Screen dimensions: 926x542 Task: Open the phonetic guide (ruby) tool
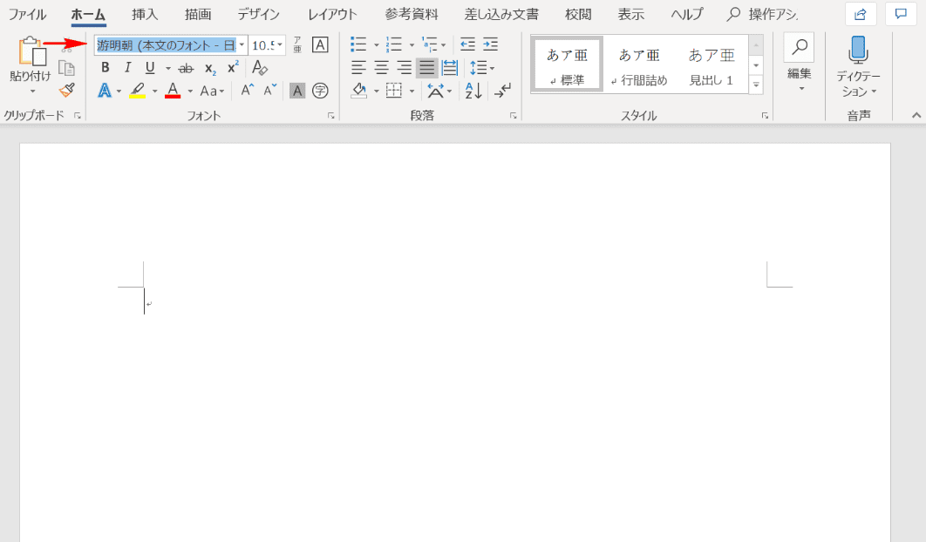[x=297, y=44]
